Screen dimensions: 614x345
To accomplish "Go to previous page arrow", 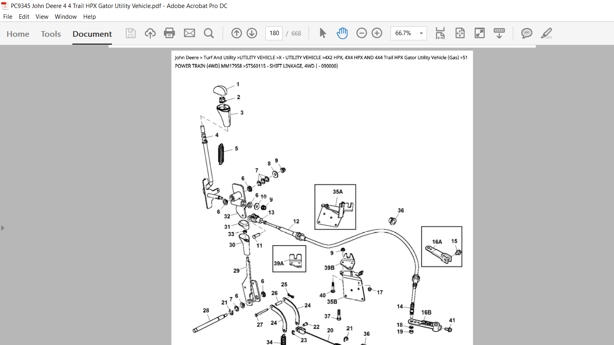I will (237, 33).
